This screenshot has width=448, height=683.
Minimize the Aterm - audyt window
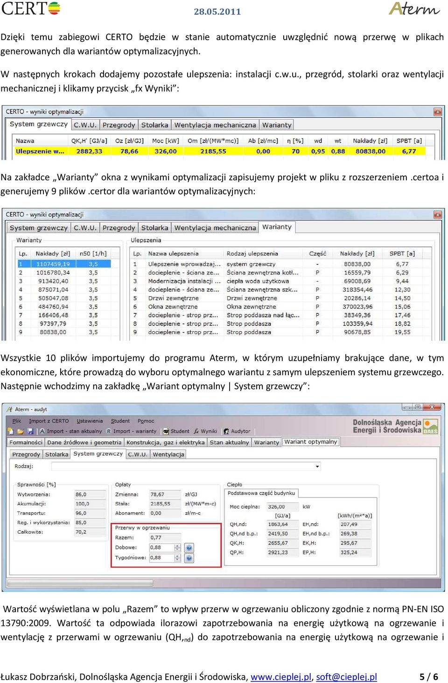[x=407, y=407]
